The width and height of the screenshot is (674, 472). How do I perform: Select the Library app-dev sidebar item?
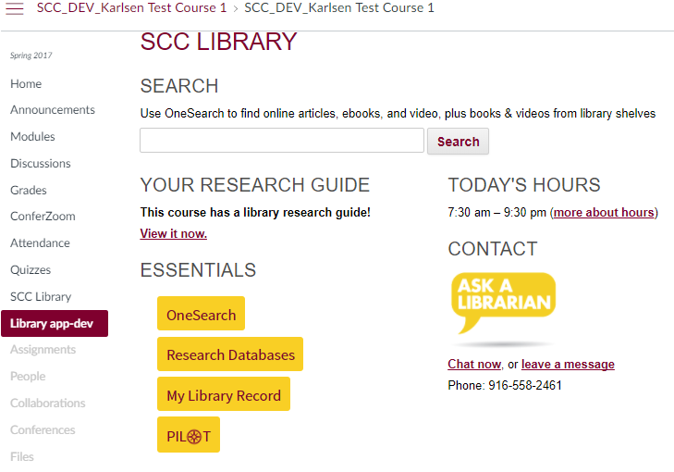pos(55,323)
